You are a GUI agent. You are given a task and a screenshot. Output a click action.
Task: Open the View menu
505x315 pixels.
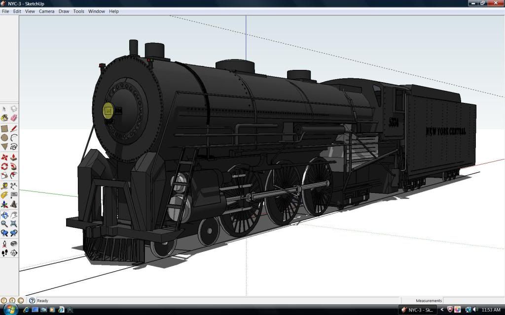[30, 11]
